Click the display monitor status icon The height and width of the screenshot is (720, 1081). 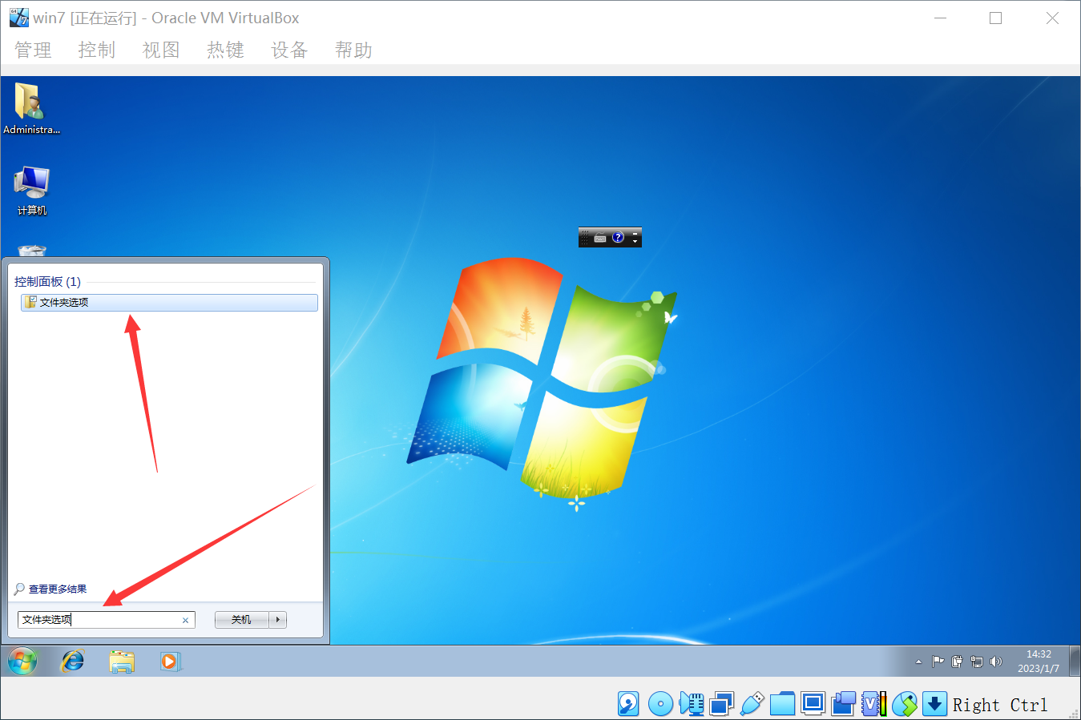click(x=813, y=704)
